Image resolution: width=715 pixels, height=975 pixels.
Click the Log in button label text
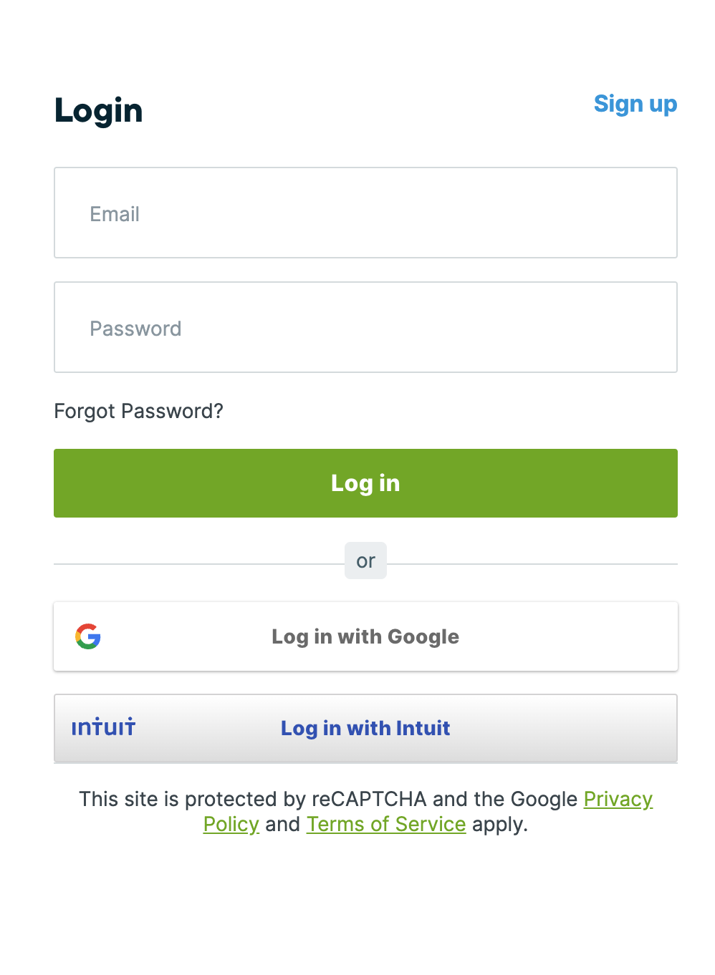(x=365, y=483)
